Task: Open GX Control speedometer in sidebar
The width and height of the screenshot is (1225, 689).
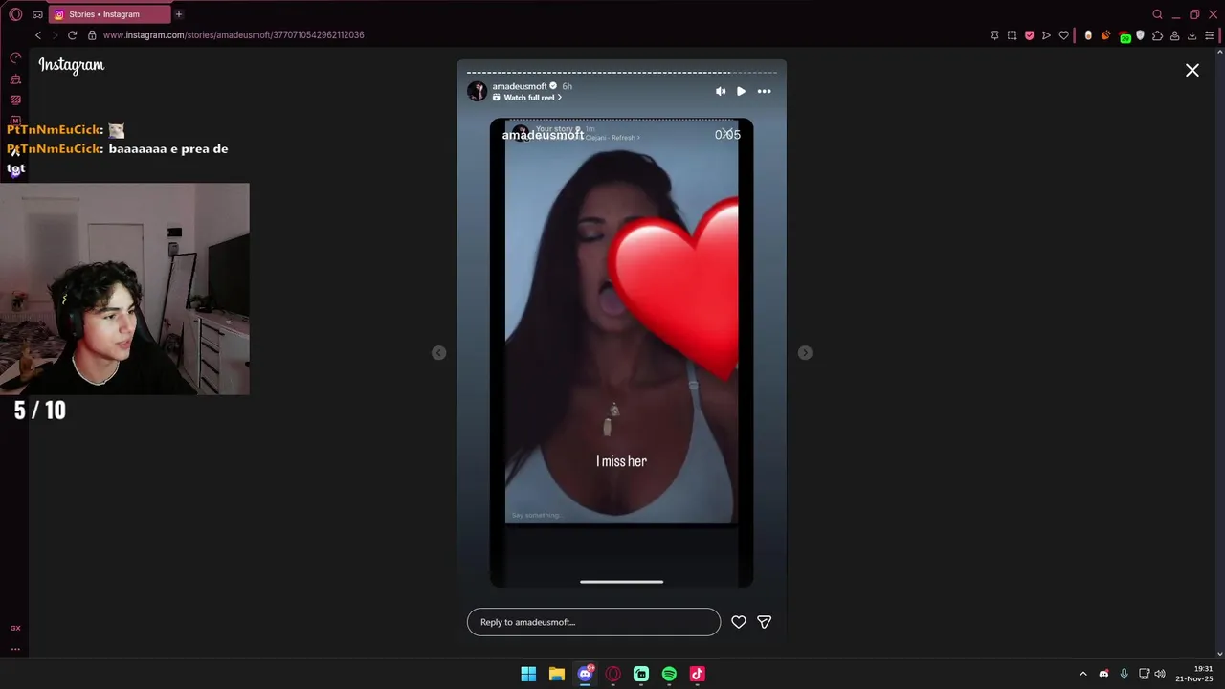Action: (15, 58)
